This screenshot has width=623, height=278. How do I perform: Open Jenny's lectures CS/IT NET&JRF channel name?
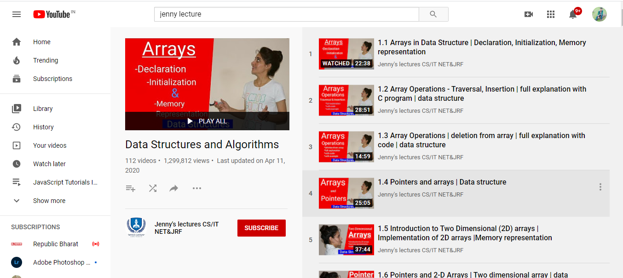click(x=187, y=228)
